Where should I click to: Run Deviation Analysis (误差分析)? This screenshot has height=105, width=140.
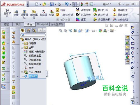coord(83,10)
